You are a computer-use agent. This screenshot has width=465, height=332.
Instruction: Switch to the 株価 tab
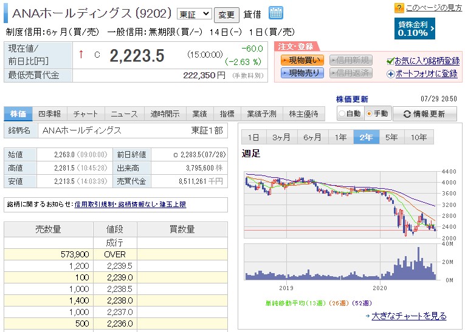tap(18, 113)
